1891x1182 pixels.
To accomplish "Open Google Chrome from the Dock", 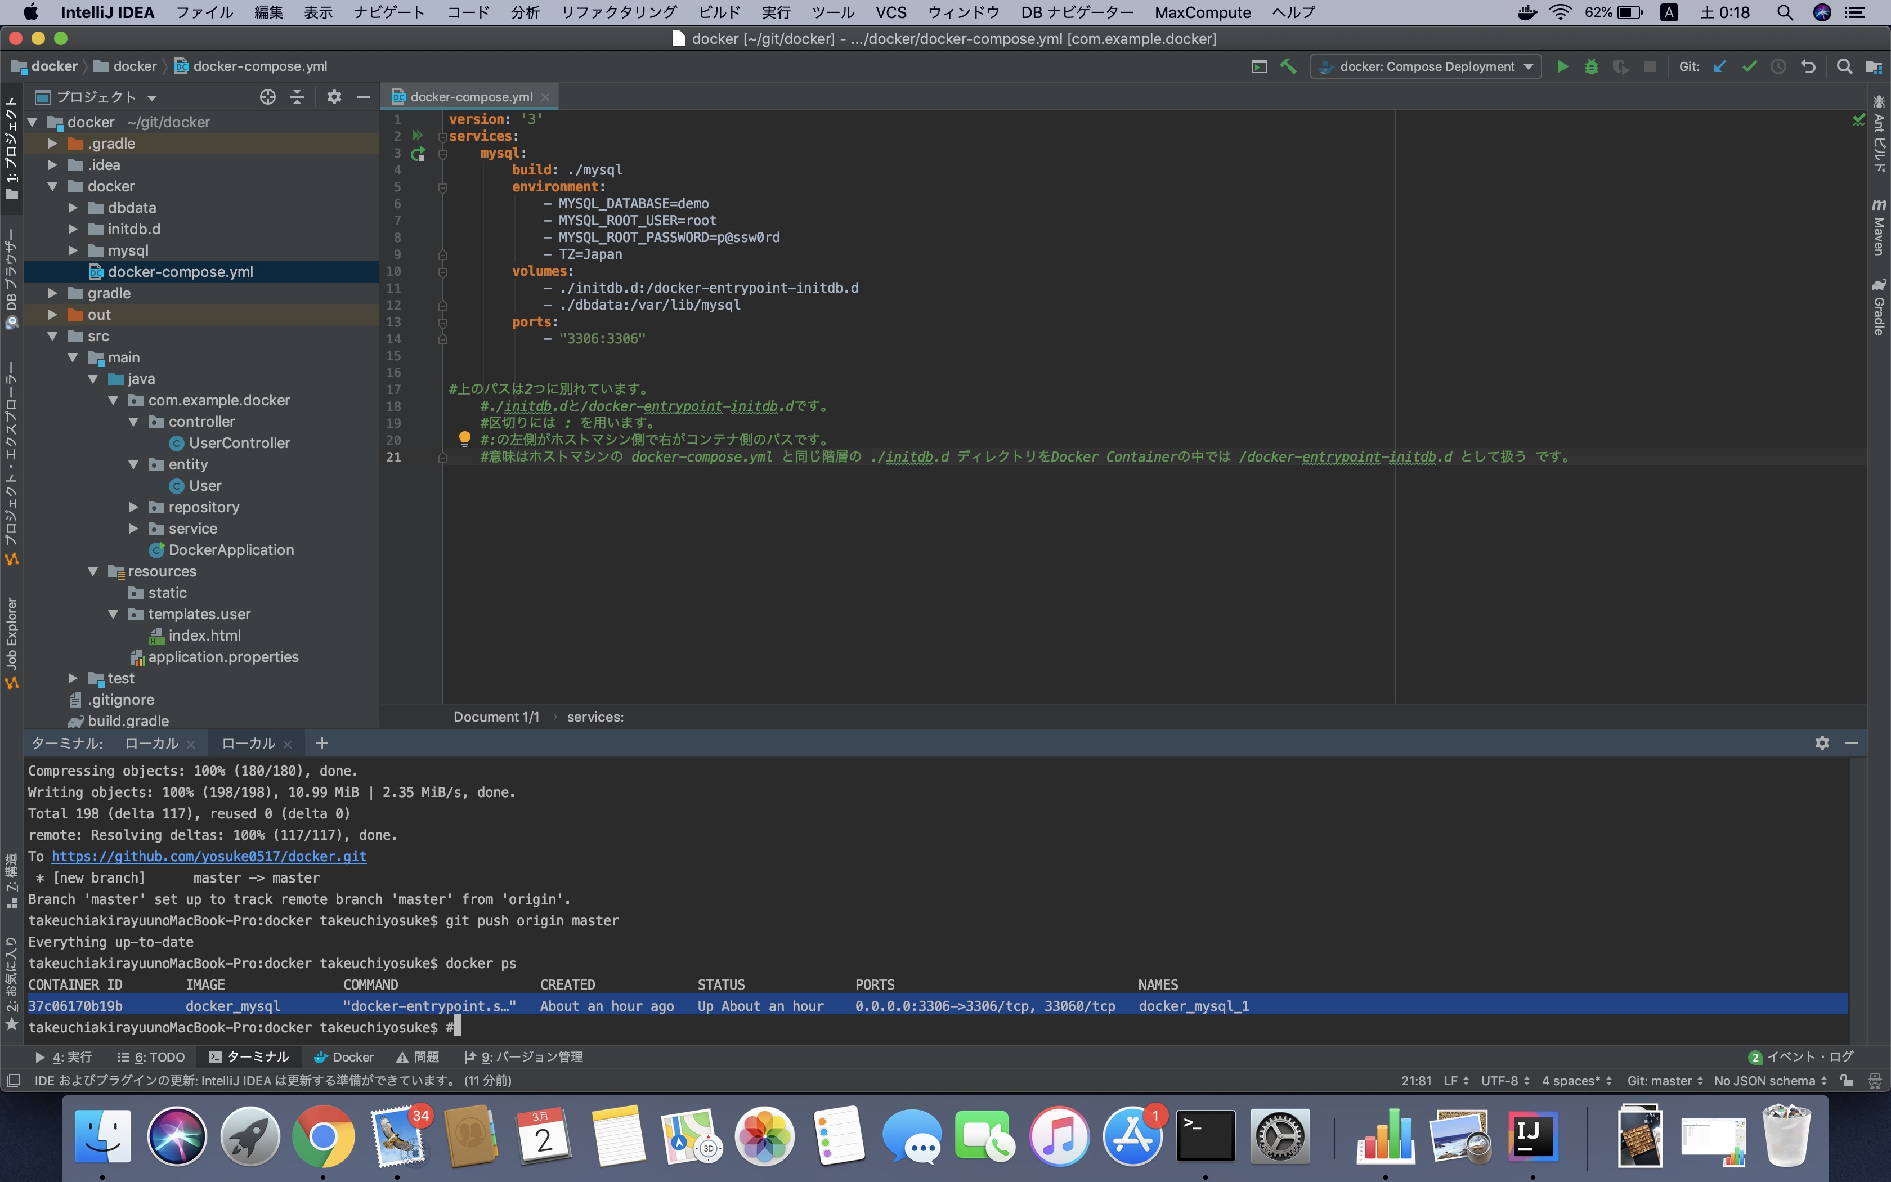I will pyautogui.click(x=322, y=1136).
